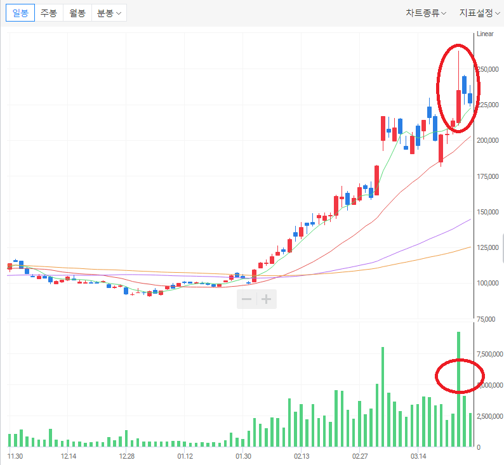Zoom out chart with minus button
The image size is (504, 465).
(246, 299)
